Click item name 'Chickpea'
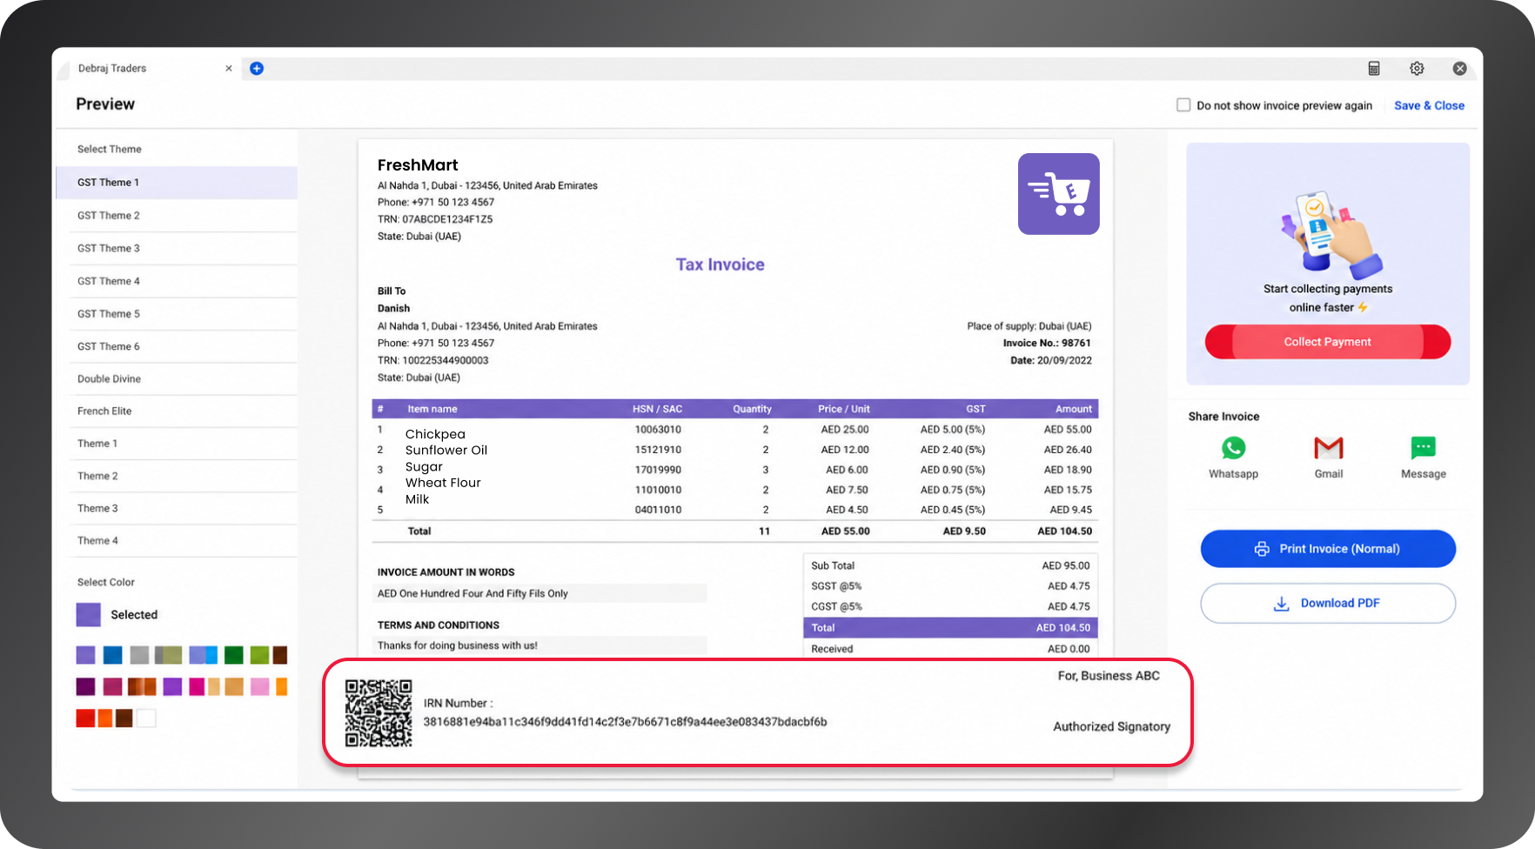This screenshot has width=1535, height=849. pos(435,434)
